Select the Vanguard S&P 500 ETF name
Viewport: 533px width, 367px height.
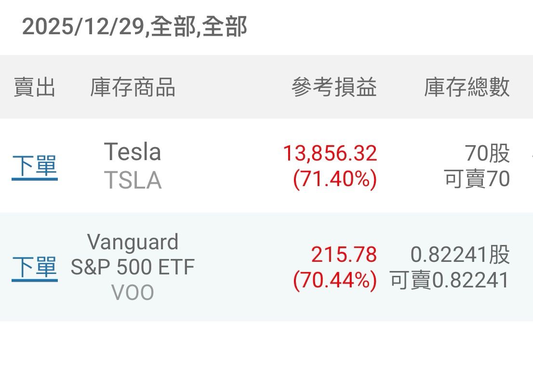(133, 254)
